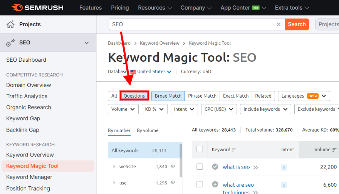Select the Broad Match option
The width and height of the screenshot is (339, 194).
click(168, 96)
